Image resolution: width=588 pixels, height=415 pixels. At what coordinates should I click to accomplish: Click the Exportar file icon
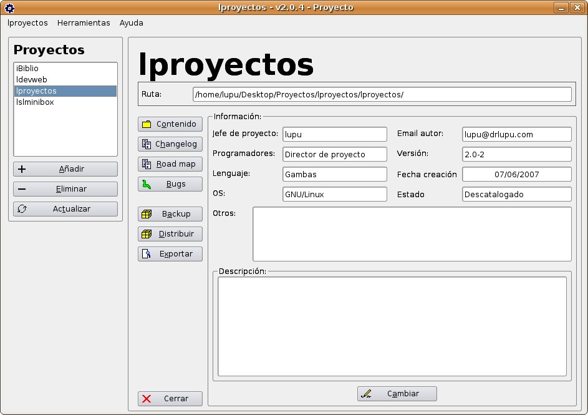pyautogui.click(x=147, y=254)
